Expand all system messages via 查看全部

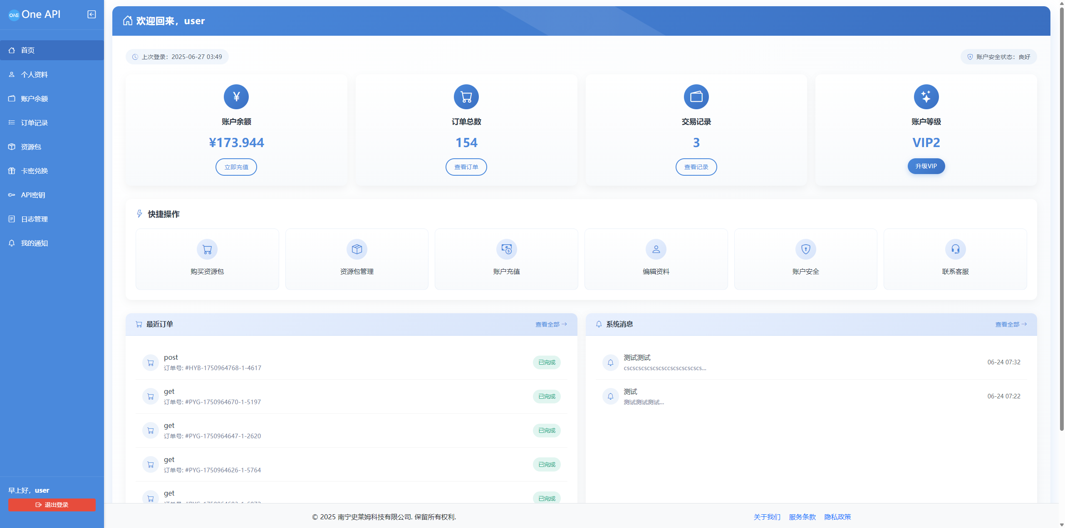[x=1011, y=324]
